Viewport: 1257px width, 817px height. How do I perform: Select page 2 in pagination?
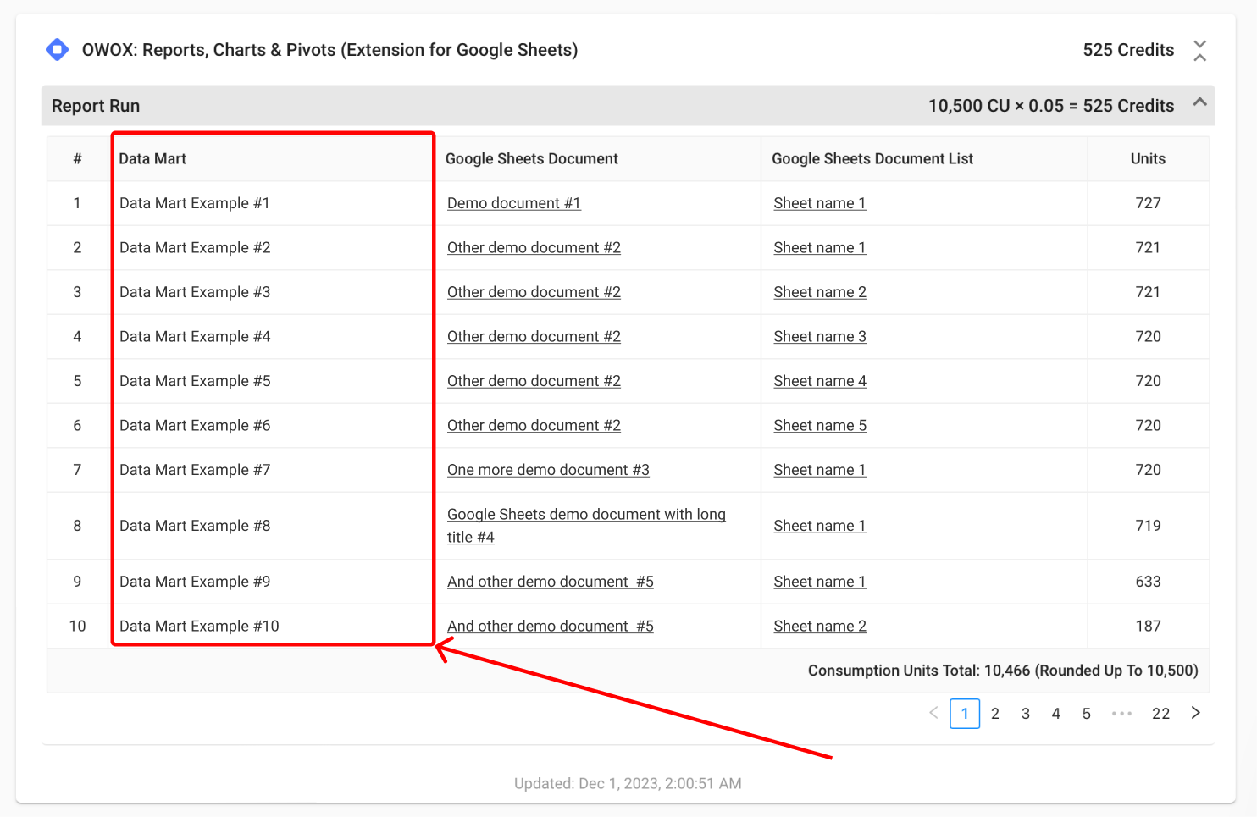995,714
